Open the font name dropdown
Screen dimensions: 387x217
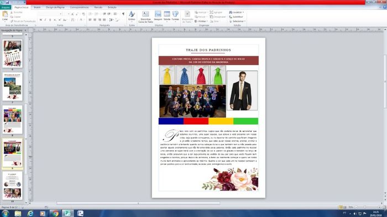(61, 14)
